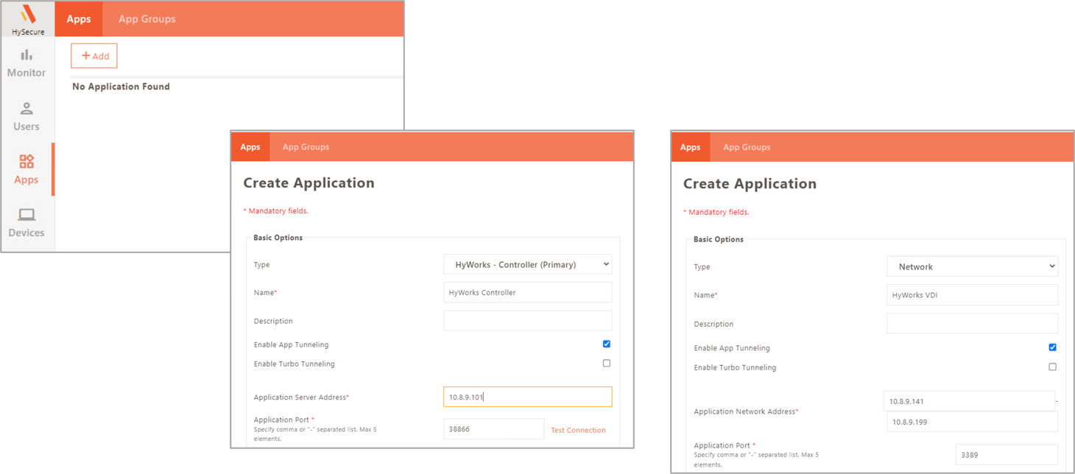This screenshot has height=474, width=1075.
Task: Click Name field containing HyWorks VDI
Action: click(972, 295)
